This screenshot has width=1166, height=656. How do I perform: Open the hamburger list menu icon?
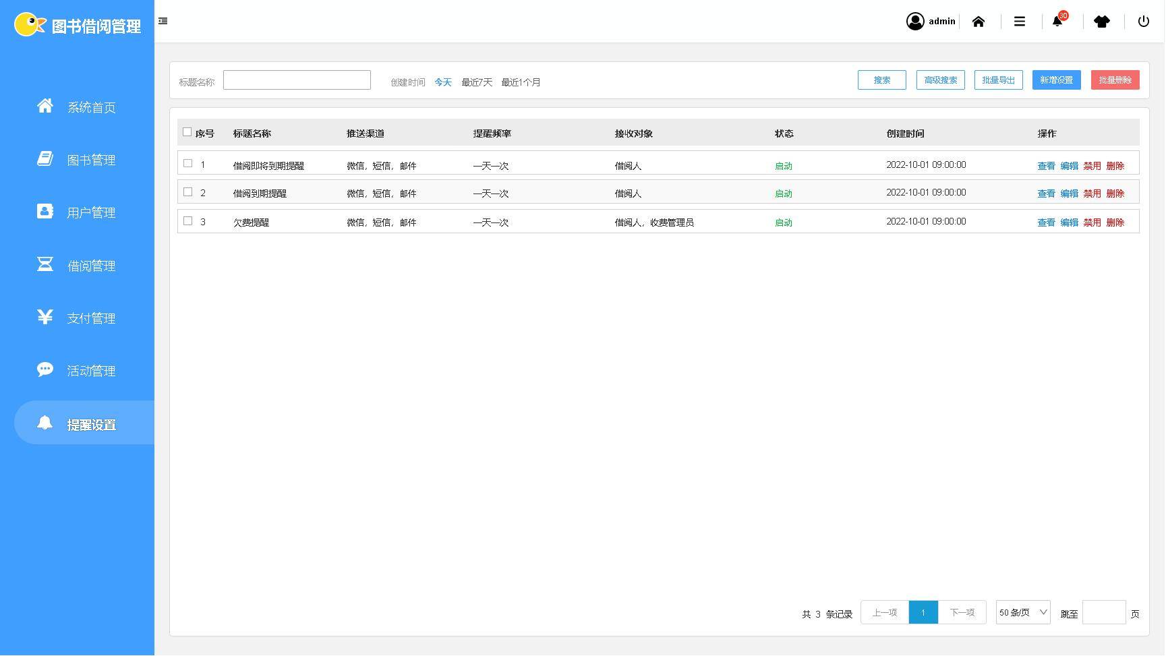click(x=1020, y=22)
